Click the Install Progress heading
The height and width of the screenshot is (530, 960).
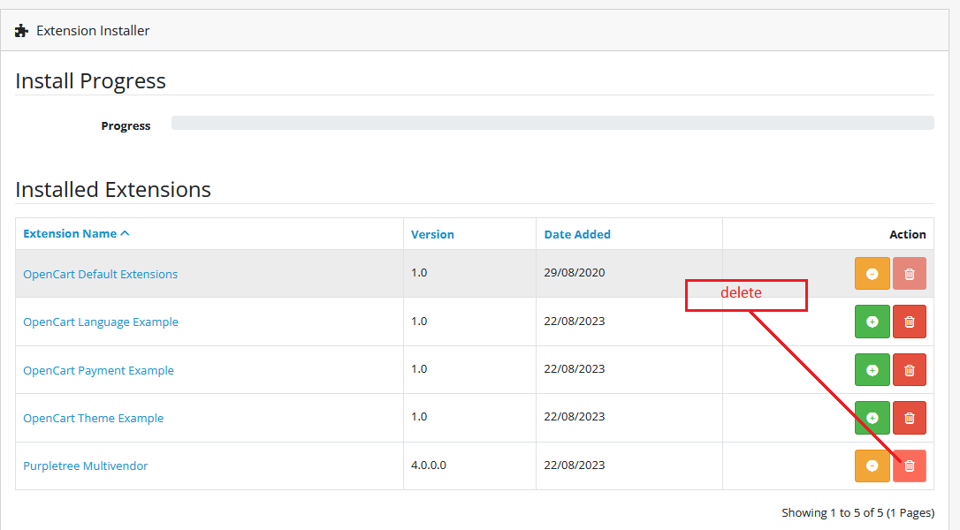91,80
